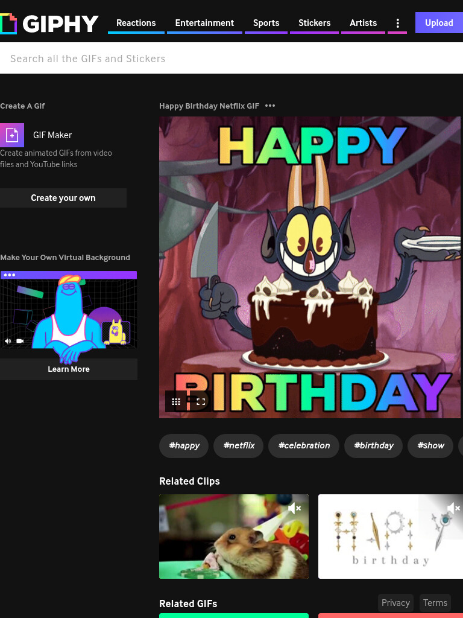Click the GIF Maker label
The width and height of the screenshot is (463, 618).
(x=52, y=135)
